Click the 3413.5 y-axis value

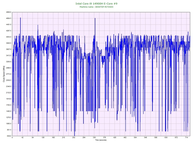(x=9, y=56)
